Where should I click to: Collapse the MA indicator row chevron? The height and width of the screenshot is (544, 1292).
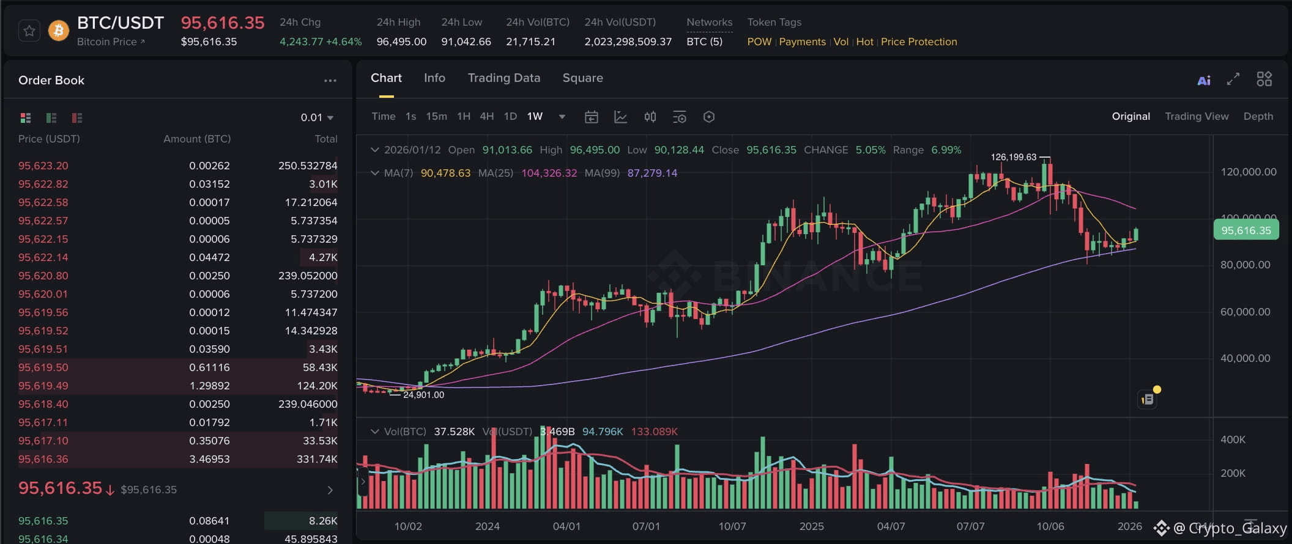pos(375,173)
